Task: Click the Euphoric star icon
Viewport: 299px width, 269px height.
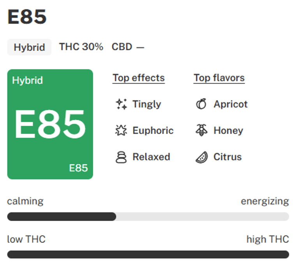Action: pos(121,130)
